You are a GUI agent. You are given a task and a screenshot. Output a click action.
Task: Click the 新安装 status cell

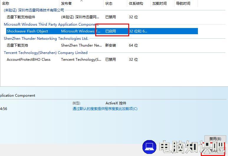tap(111, 45)
